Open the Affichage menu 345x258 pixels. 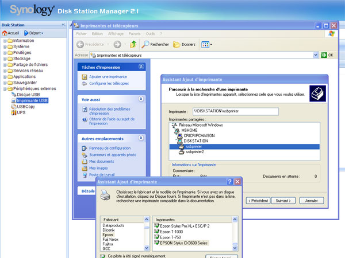(x=116, y=34)
